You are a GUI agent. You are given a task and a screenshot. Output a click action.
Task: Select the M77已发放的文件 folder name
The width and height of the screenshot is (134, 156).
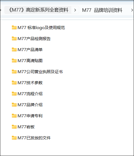click(x=34, y=138)
